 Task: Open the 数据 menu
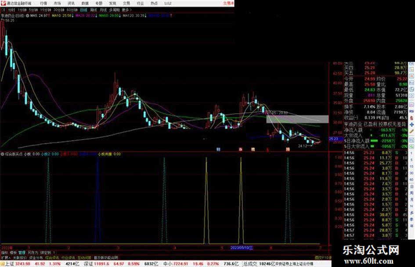coord(85,4)
